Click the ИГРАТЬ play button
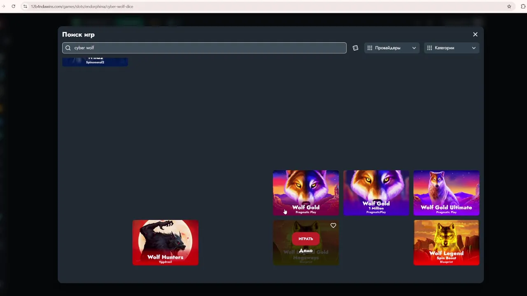Screen dimensions: 527x296 306,238
